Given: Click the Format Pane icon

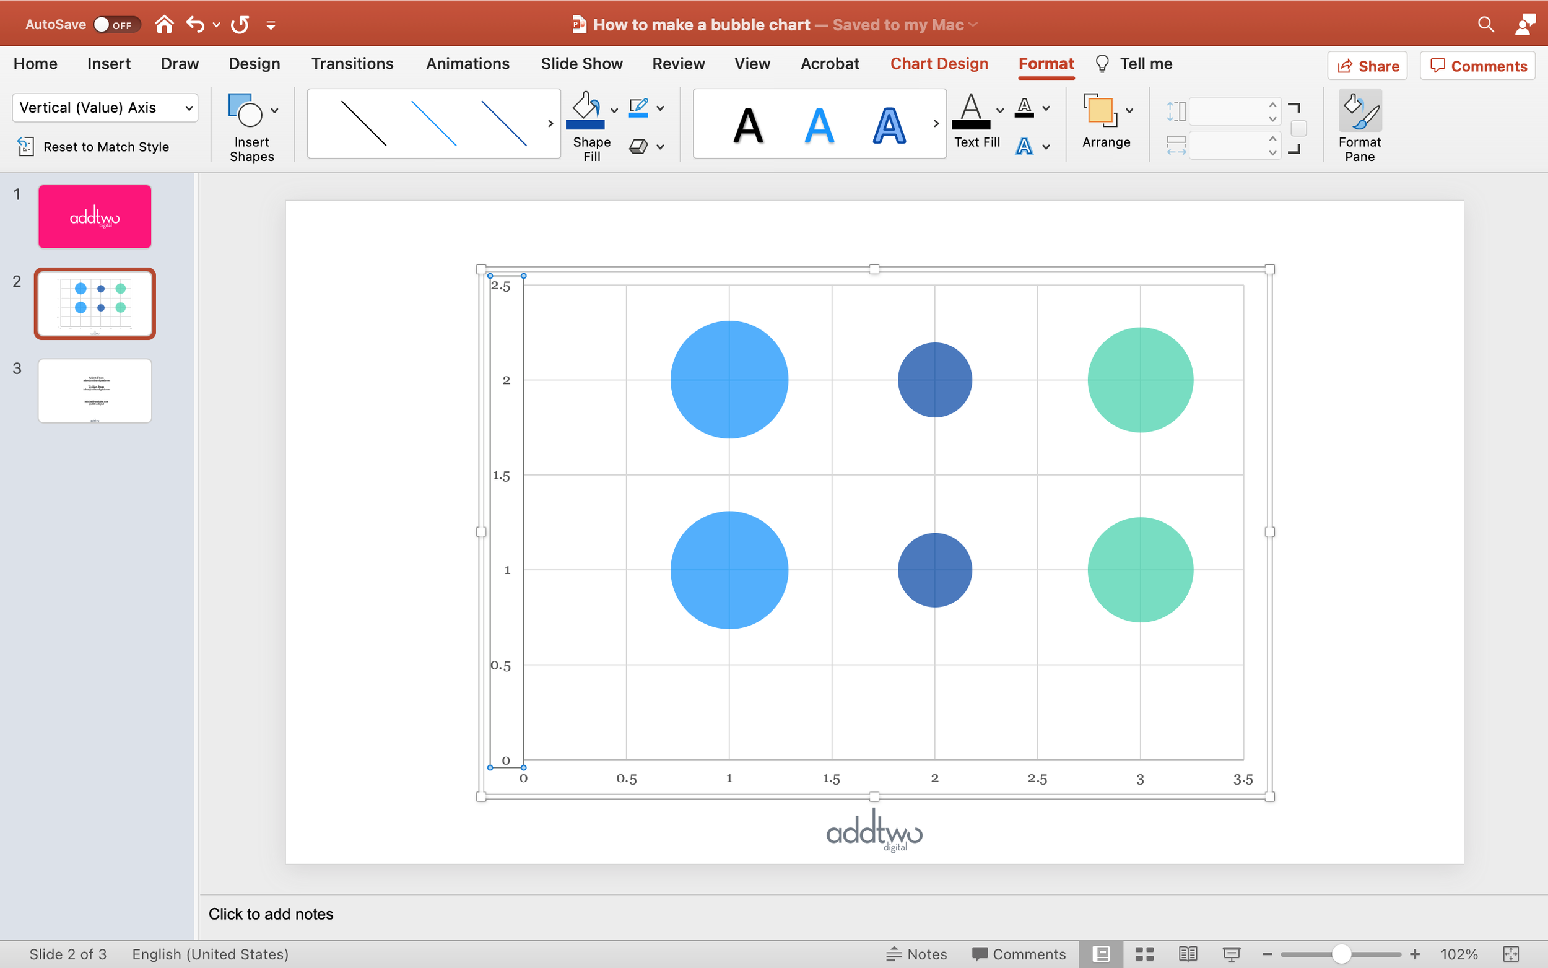Looking at the screenshot, I should 1359,111.
